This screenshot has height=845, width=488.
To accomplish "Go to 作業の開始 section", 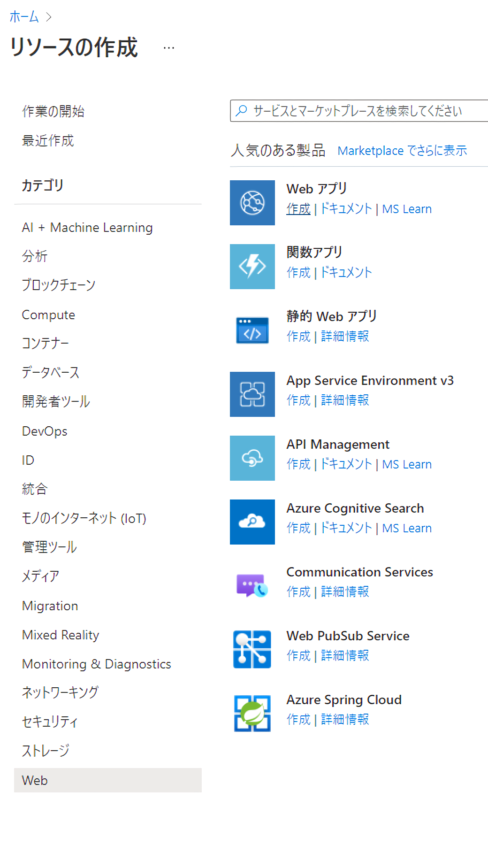I will click(53, 112).
